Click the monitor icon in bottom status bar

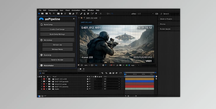tap(42, 96)
